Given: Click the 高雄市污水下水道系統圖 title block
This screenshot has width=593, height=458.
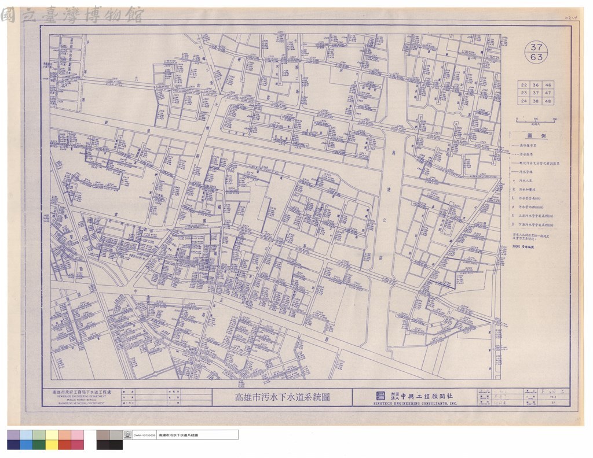Looking at the screenshot, I should point(282,397).
